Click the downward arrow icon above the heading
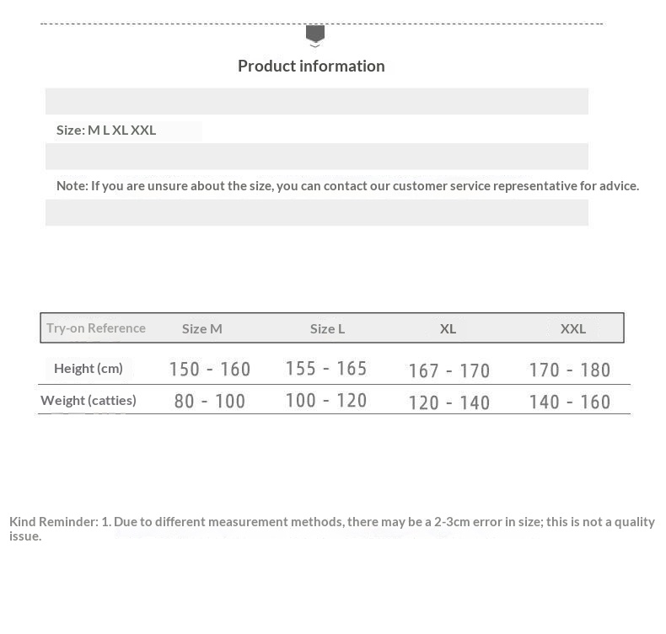 tap(314, 35)
